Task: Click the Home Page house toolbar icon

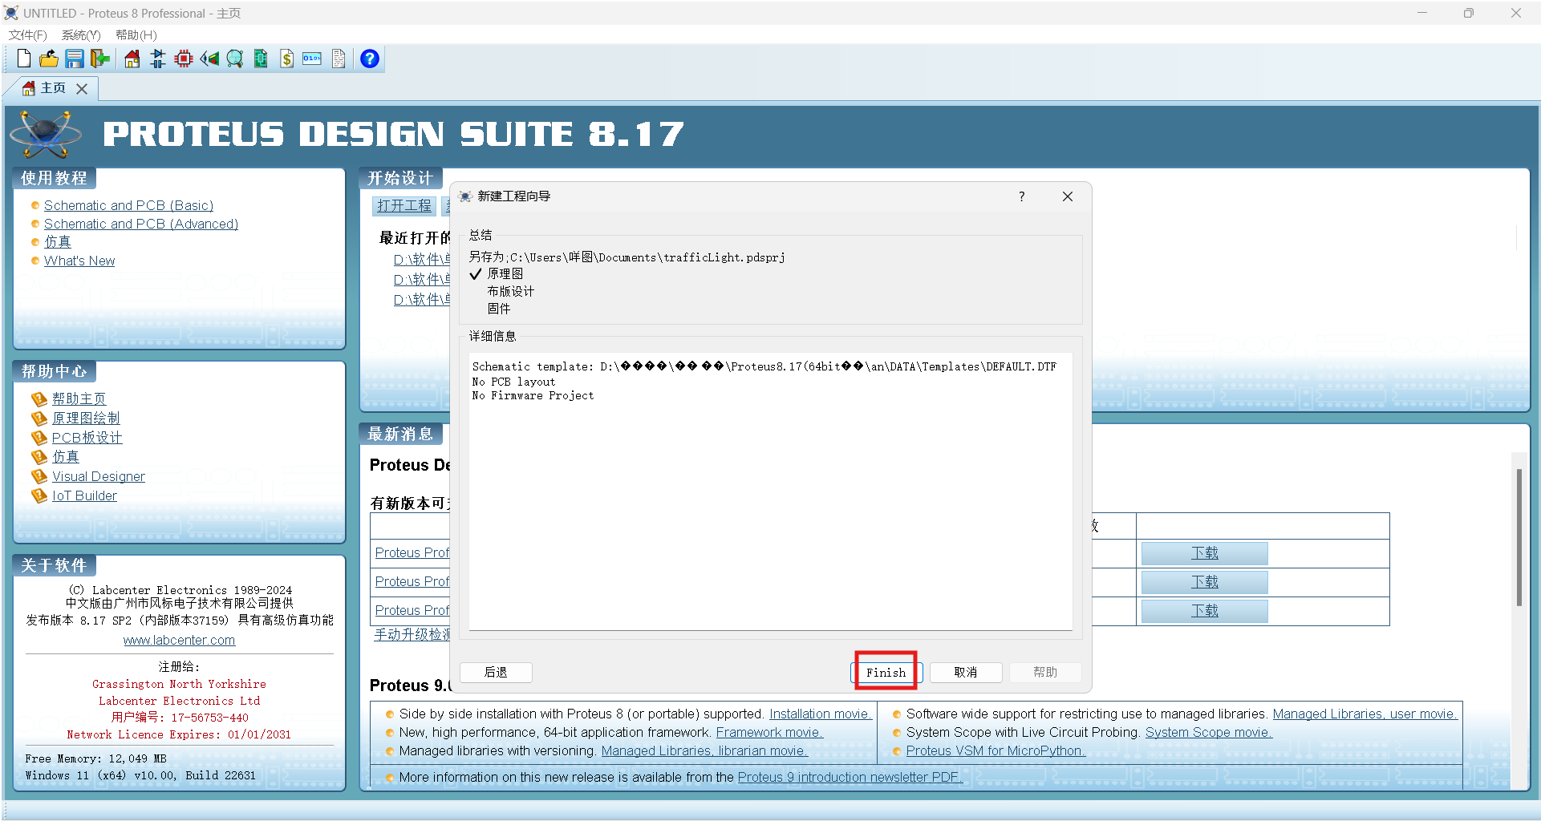Action: pyautogui.click(x=132, y=59)
